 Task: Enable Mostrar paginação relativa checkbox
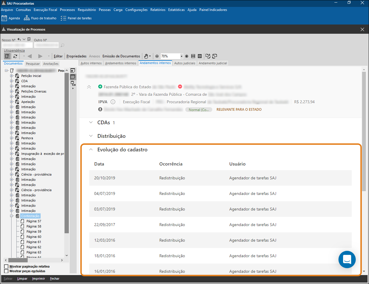pos(6,266)
